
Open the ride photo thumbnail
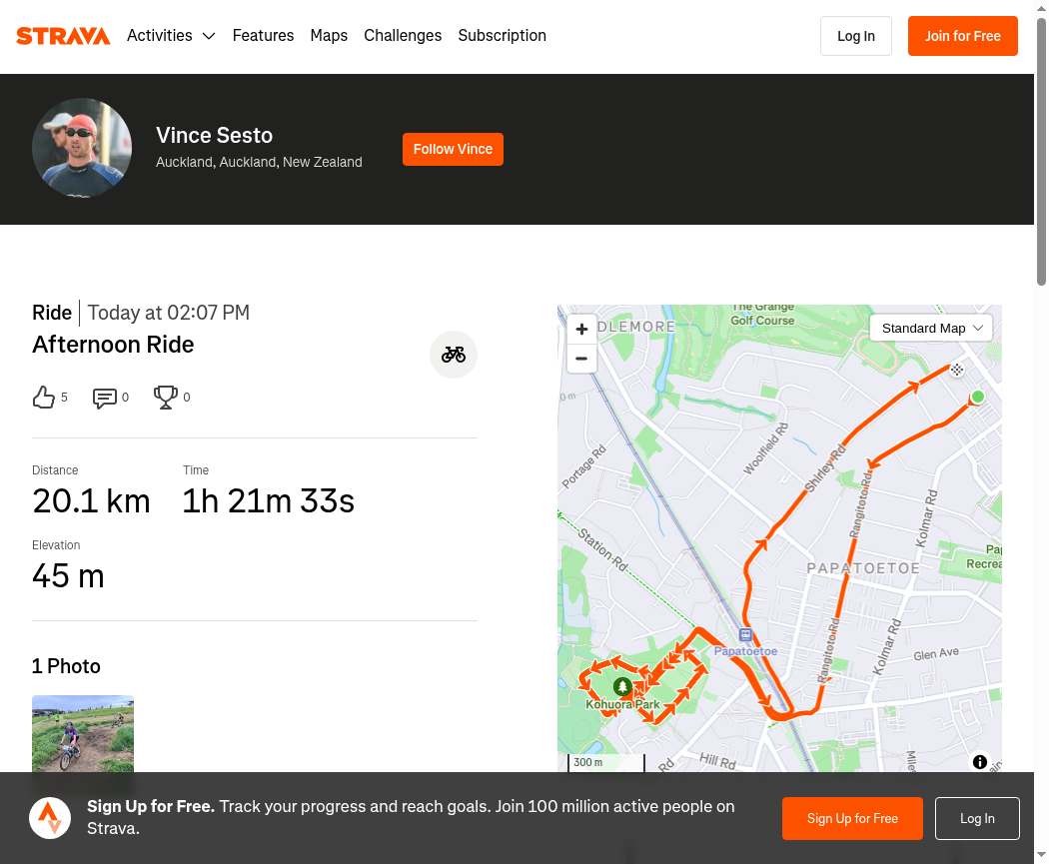coord(83,733)
